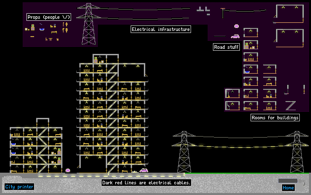Screen dimensions: 311x195
Task: Select the pink car in Road stuff palette
Action: 235,36
